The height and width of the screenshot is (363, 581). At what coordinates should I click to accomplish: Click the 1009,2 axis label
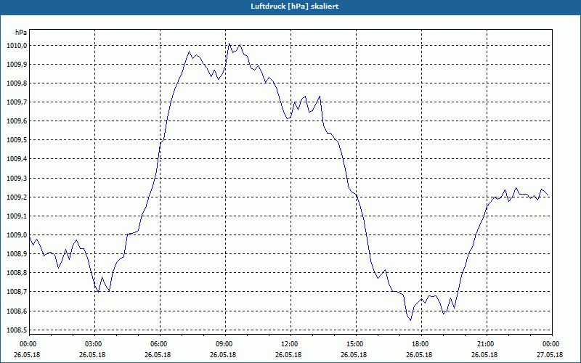tap(17, 197)
